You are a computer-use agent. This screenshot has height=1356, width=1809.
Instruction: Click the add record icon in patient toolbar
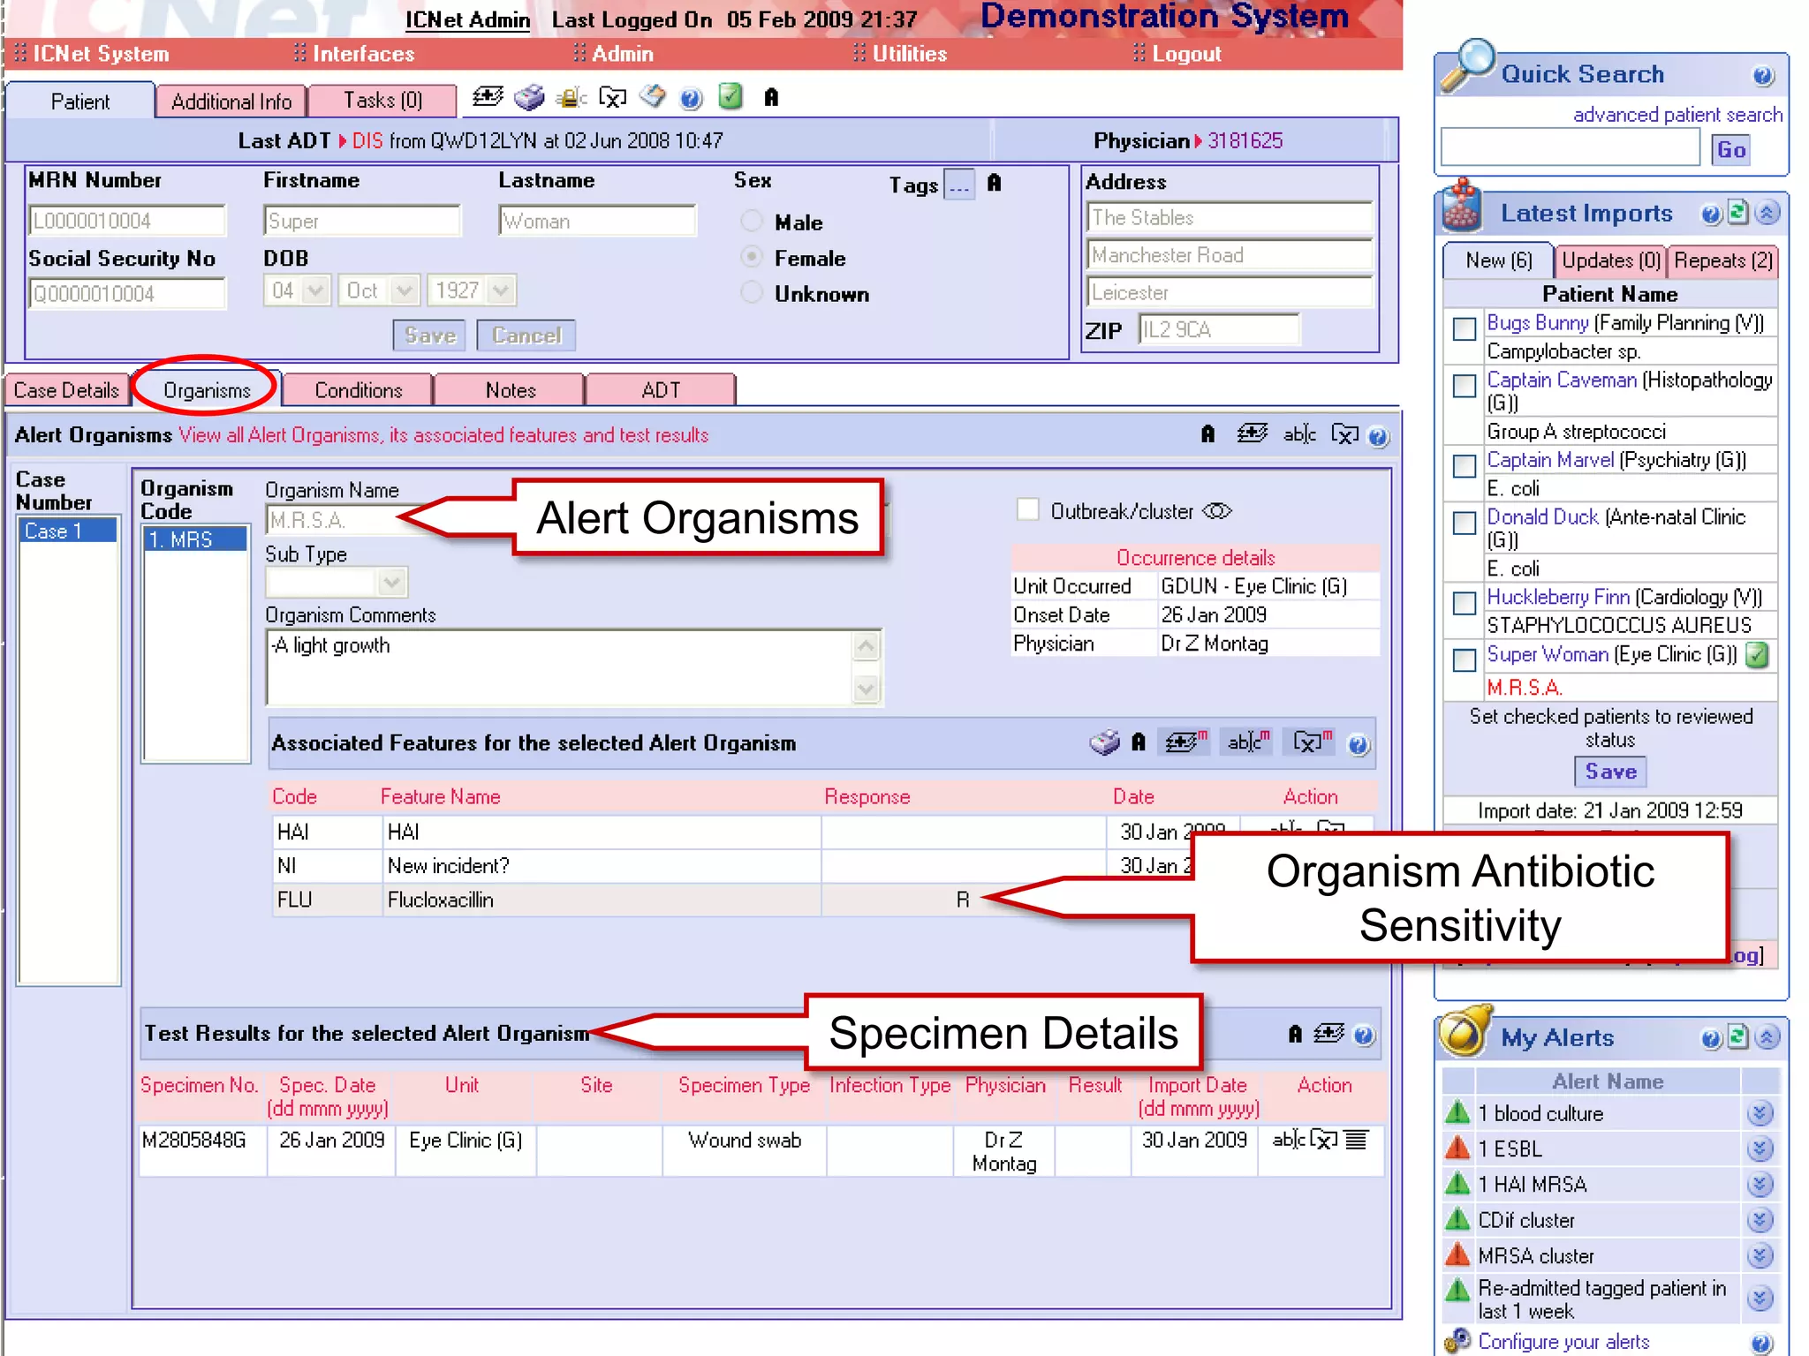click(488, 97)
